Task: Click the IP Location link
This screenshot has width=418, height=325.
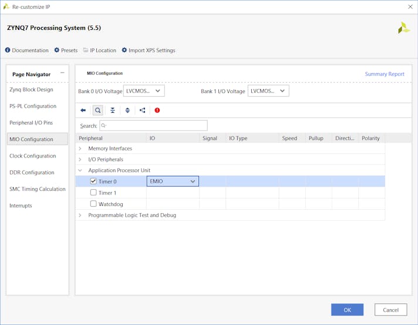Action: pyautogui.click(x=103, y=50)
